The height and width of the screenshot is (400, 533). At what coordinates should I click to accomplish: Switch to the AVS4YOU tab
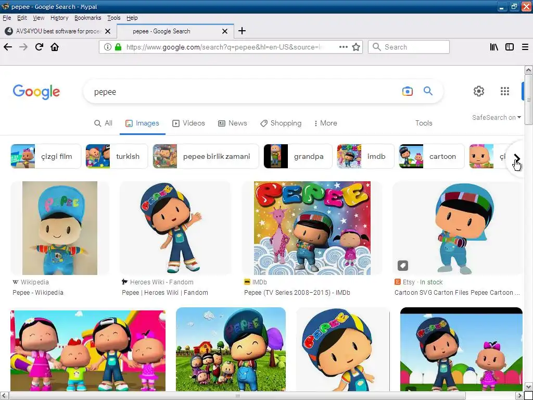(x=58, y=31)
